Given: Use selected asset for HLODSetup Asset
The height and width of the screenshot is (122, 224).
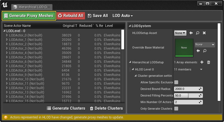Looking at the screenshot, I should (191, 33).
